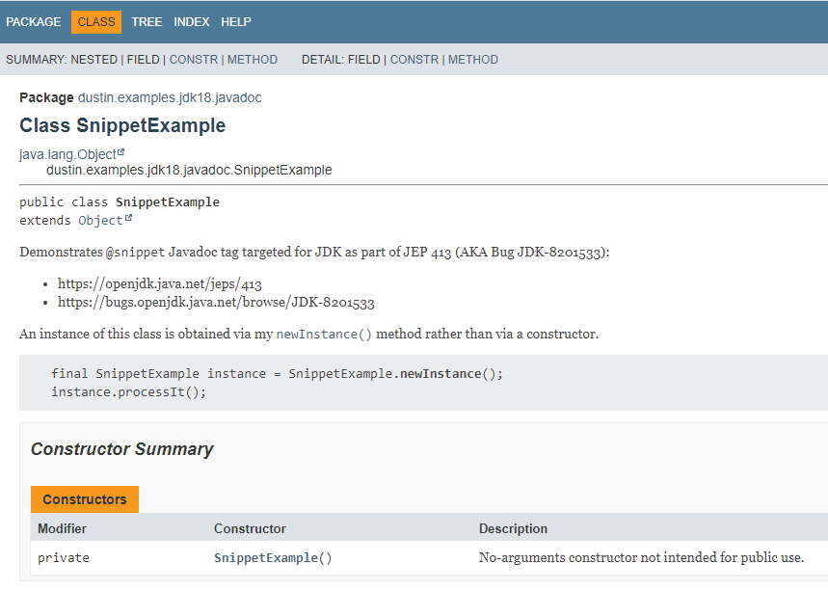This screenshot has height=590, width=828.
Task: Jump to CONSTR in the Summary row
Action: tap(193, 60)
